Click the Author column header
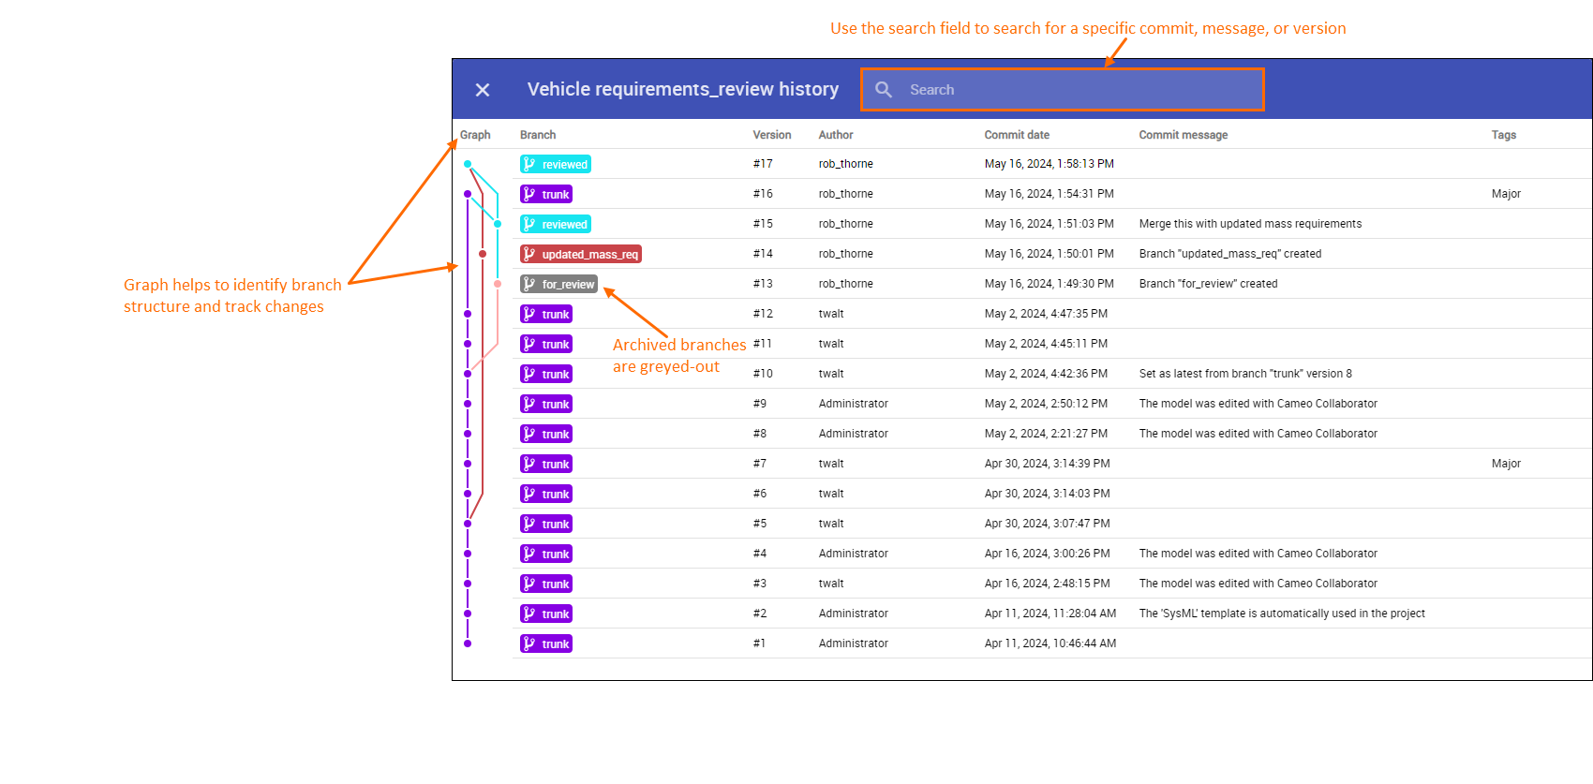The image size is (1593, 784). (835, 135)
